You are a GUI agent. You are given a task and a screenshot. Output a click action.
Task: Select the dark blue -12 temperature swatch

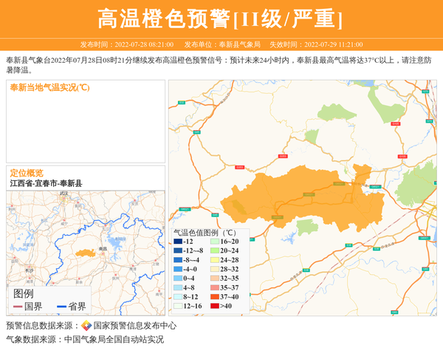point(178,242)
